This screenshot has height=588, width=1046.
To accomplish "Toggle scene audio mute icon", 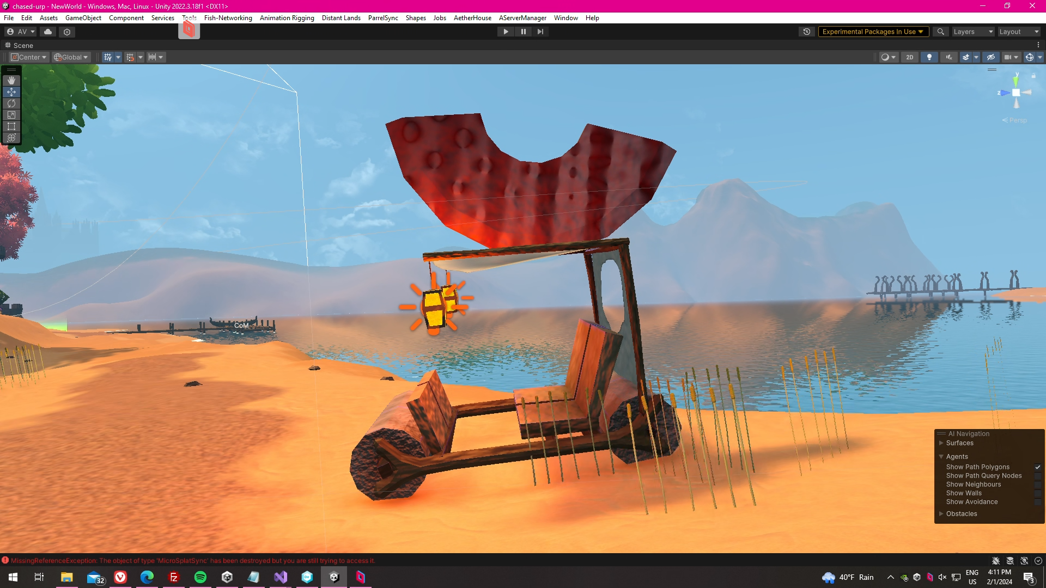I will [949, 57].
